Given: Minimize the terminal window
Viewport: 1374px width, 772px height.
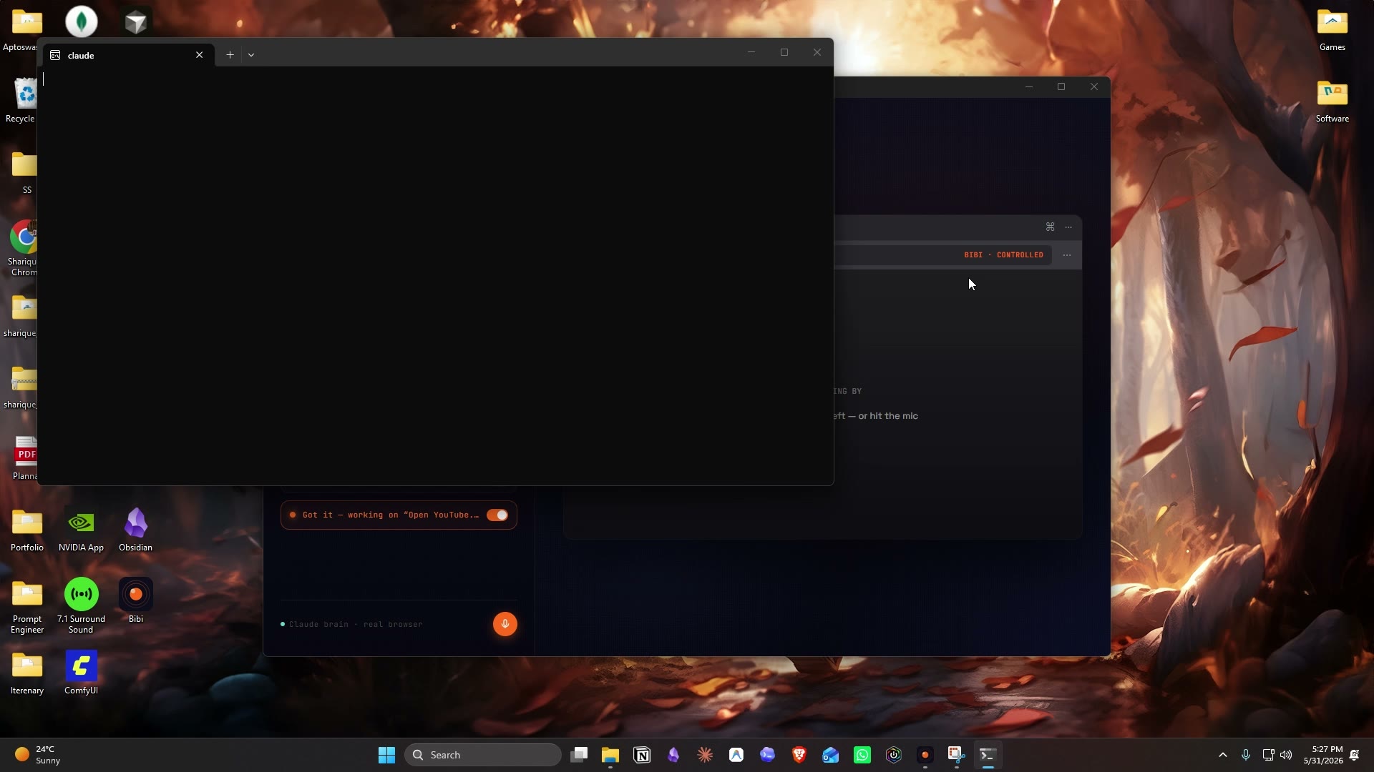Looking at the screenshot, I should pyautogui.click(x=751, y=52).
